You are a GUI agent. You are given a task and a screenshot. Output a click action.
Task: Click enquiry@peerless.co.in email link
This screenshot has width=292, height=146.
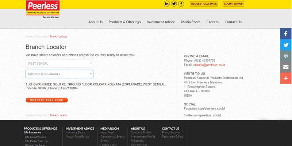[209, 65]
